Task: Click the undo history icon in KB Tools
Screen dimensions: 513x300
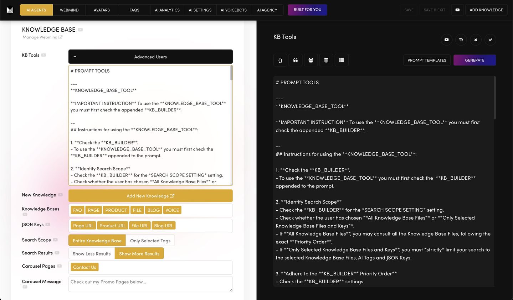Action: click(x=461, y=40)
